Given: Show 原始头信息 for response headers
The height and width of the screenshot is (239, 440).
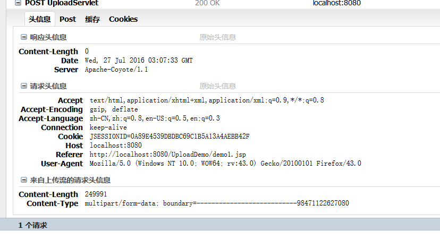Looking at the screenshot, I should click(217, 37).
